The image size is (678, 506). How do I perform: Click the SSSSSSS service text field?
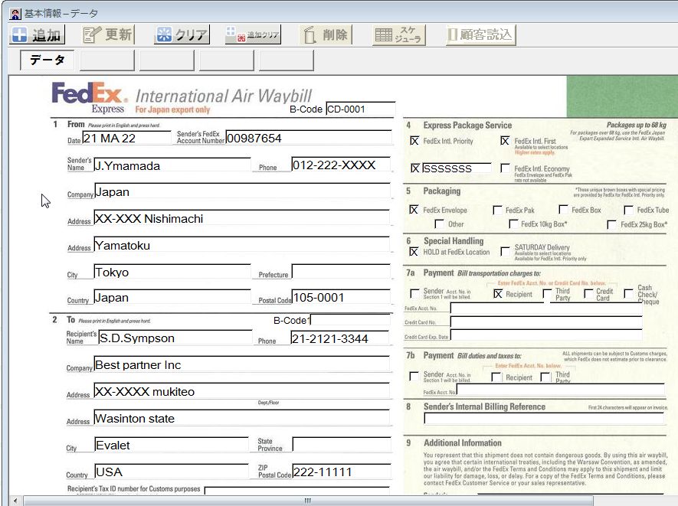pyautogui.click(x=457, y=168)
